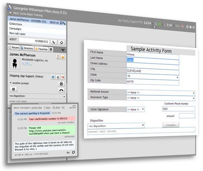The width and height of the screenshot is (203, 171).
Task: Switch to the Directory tab
Action: coord(27,48)
